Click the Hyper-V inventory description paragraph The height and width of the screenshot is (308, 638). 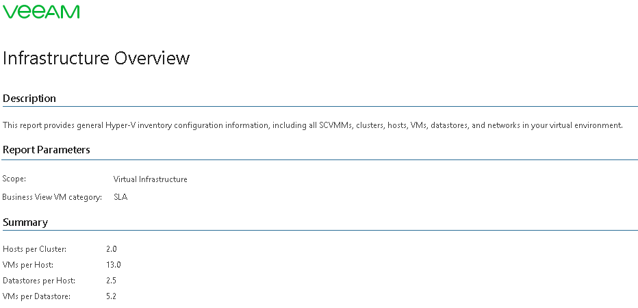pos(312,125)
